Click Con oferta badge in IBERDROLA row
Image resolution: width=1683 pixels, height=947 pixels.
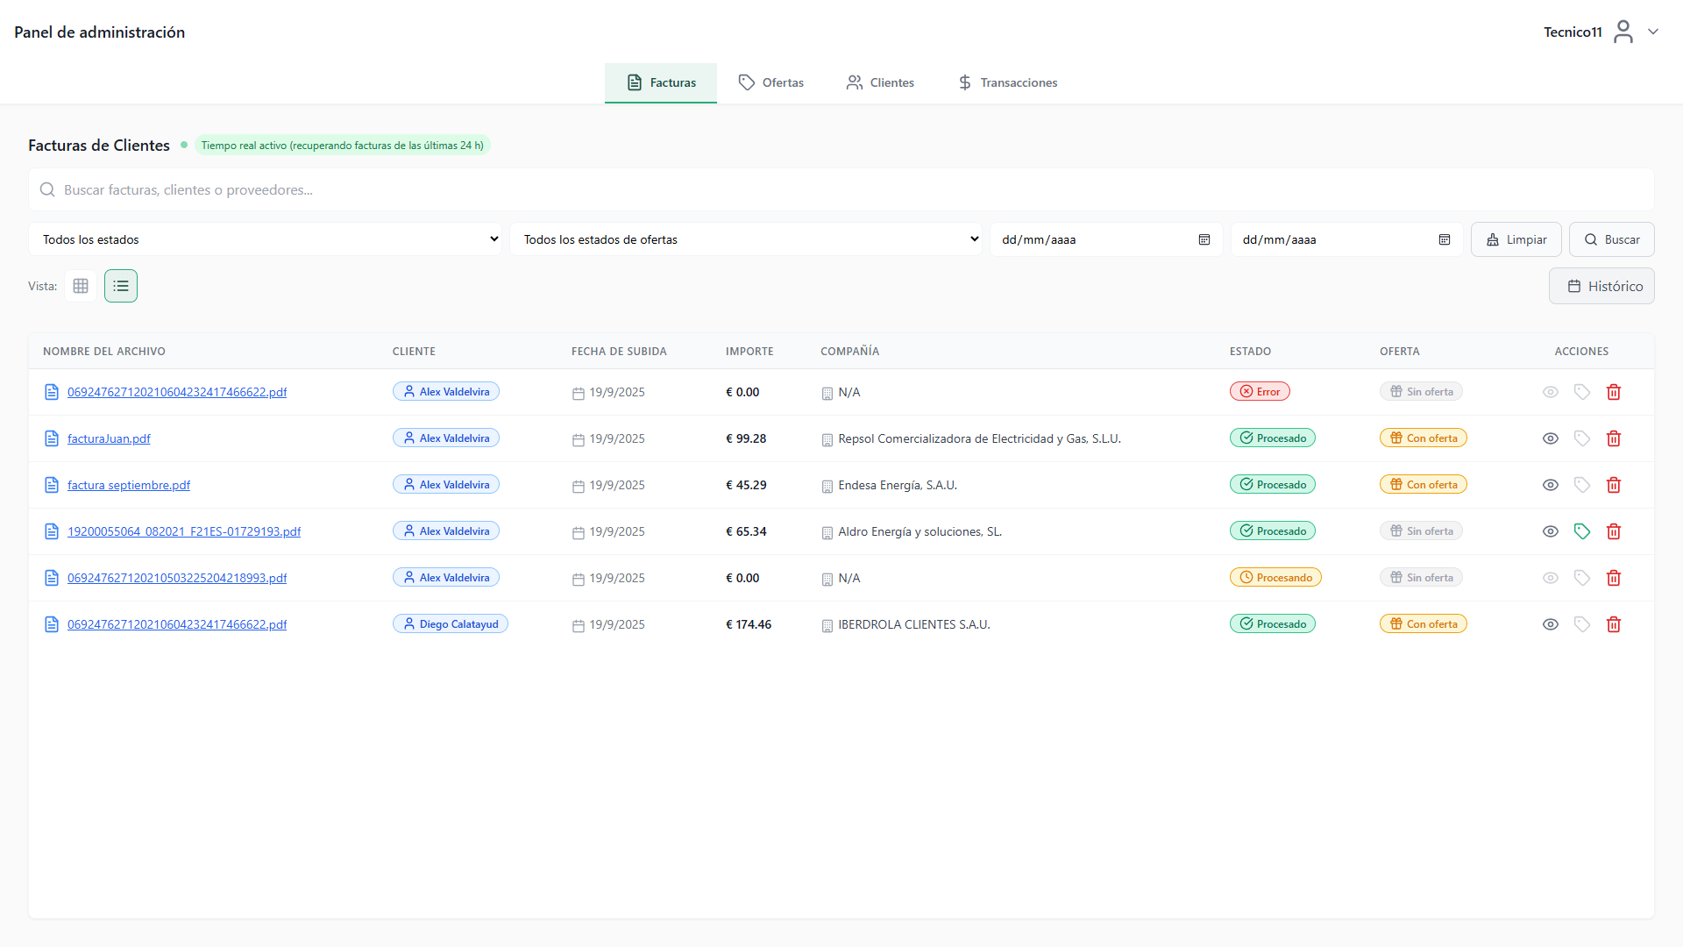click(x=1424, y=624)
